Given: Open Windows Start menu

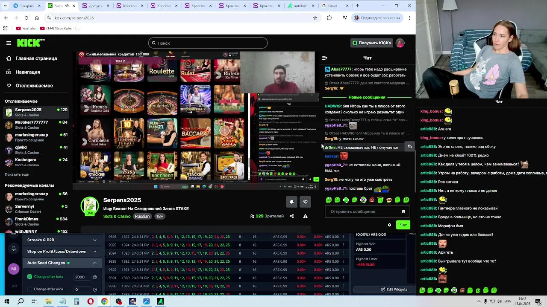Looking at the screenshot, I should (x=7, y=301).
